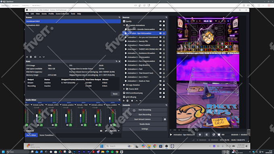Hide Animation 3 - Sweaty Pile source
The height and width of the screenshot is (154, 274).
tap(160, 41)
